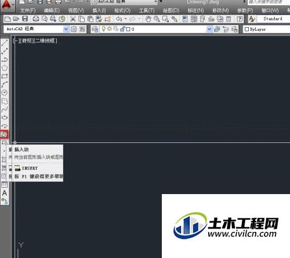Click the Paste clipboard icon

(x=90, y=19)
